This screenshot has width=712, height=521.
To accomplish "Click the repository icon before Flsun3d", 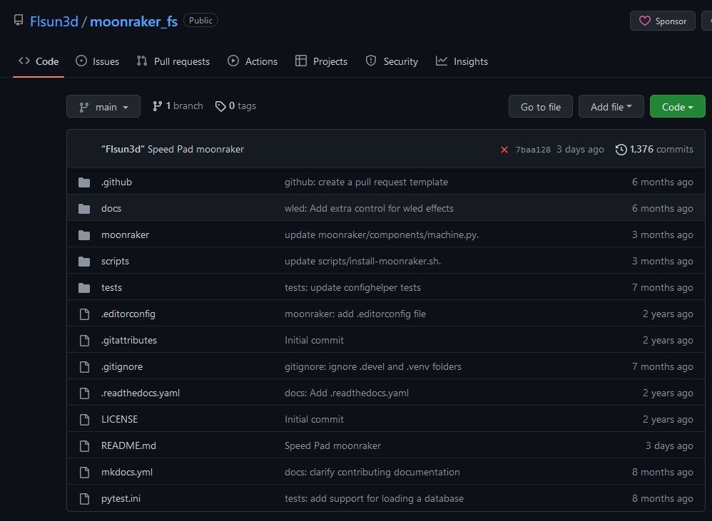I will [19, 21].
